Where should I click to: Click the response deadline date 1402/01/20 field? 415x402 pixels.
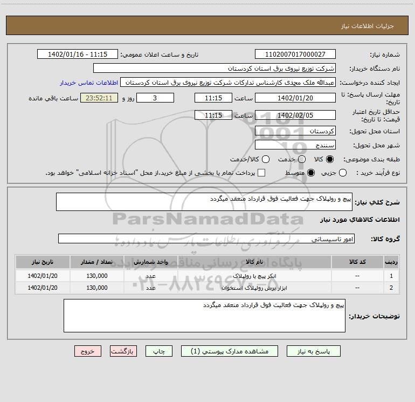pyautogui.click(x=295, y=98)
